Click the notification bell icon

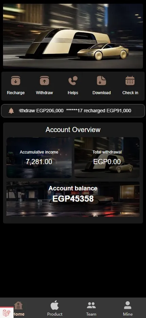pos(11,111)
